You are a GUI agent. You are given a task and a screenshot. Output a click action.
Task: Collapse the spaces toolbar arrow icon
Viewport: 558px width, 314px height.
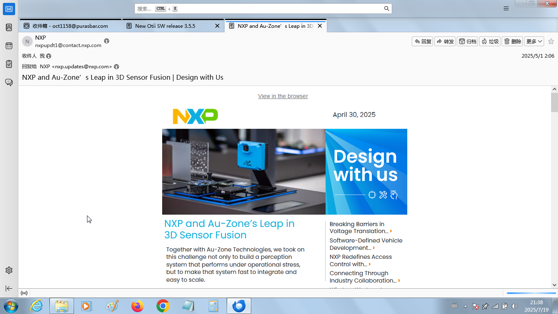tap(9, 288)
